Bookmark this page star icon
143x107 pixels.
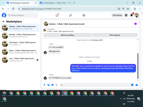128,9
